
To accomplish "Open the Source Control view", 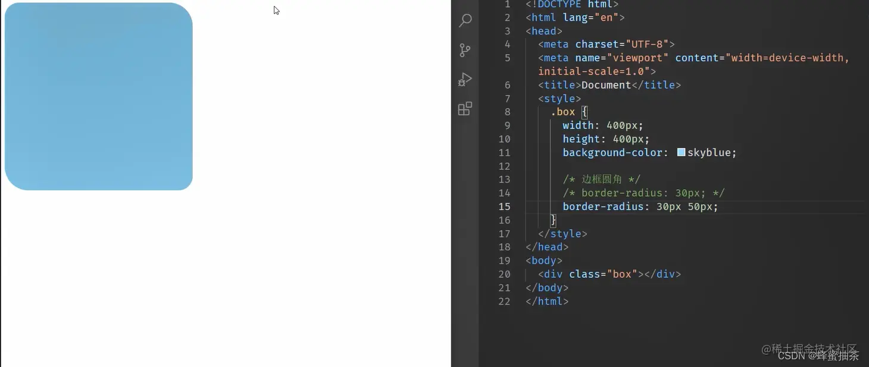I will (465, 50).
